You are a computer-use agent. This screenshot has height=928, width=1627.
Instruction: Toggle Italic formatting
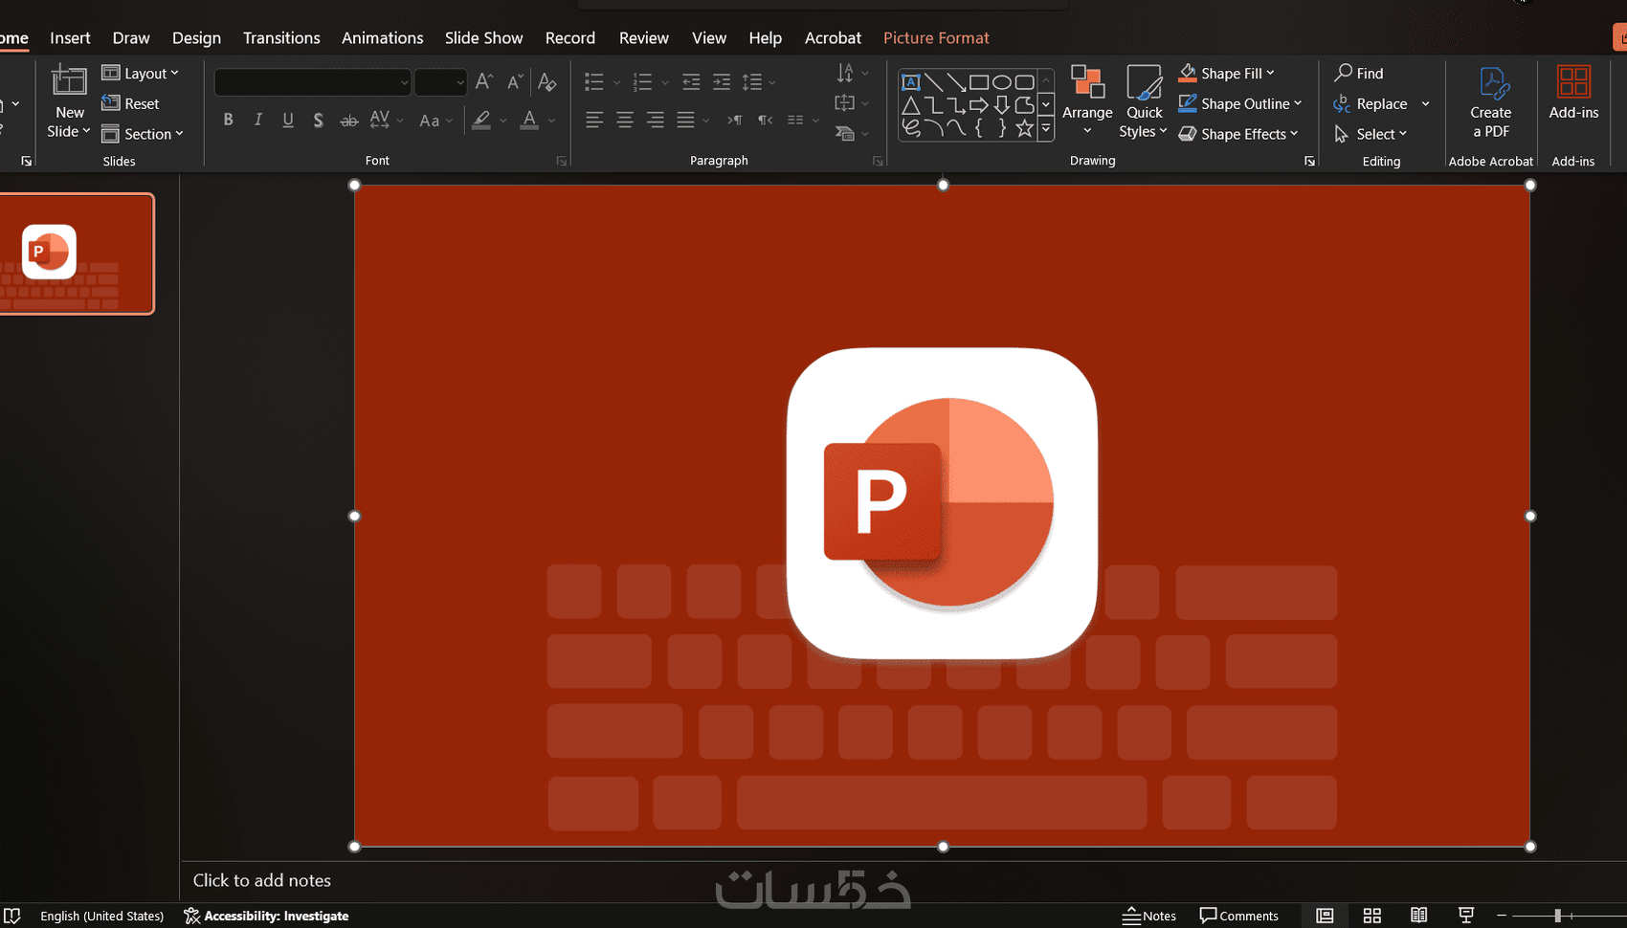[x=257, y=120]
